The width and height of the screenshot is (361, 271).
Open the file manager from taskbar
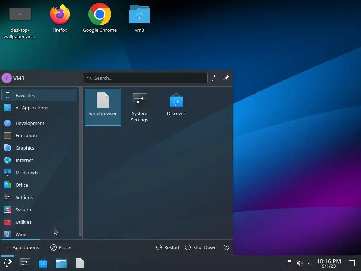[61, 263]
